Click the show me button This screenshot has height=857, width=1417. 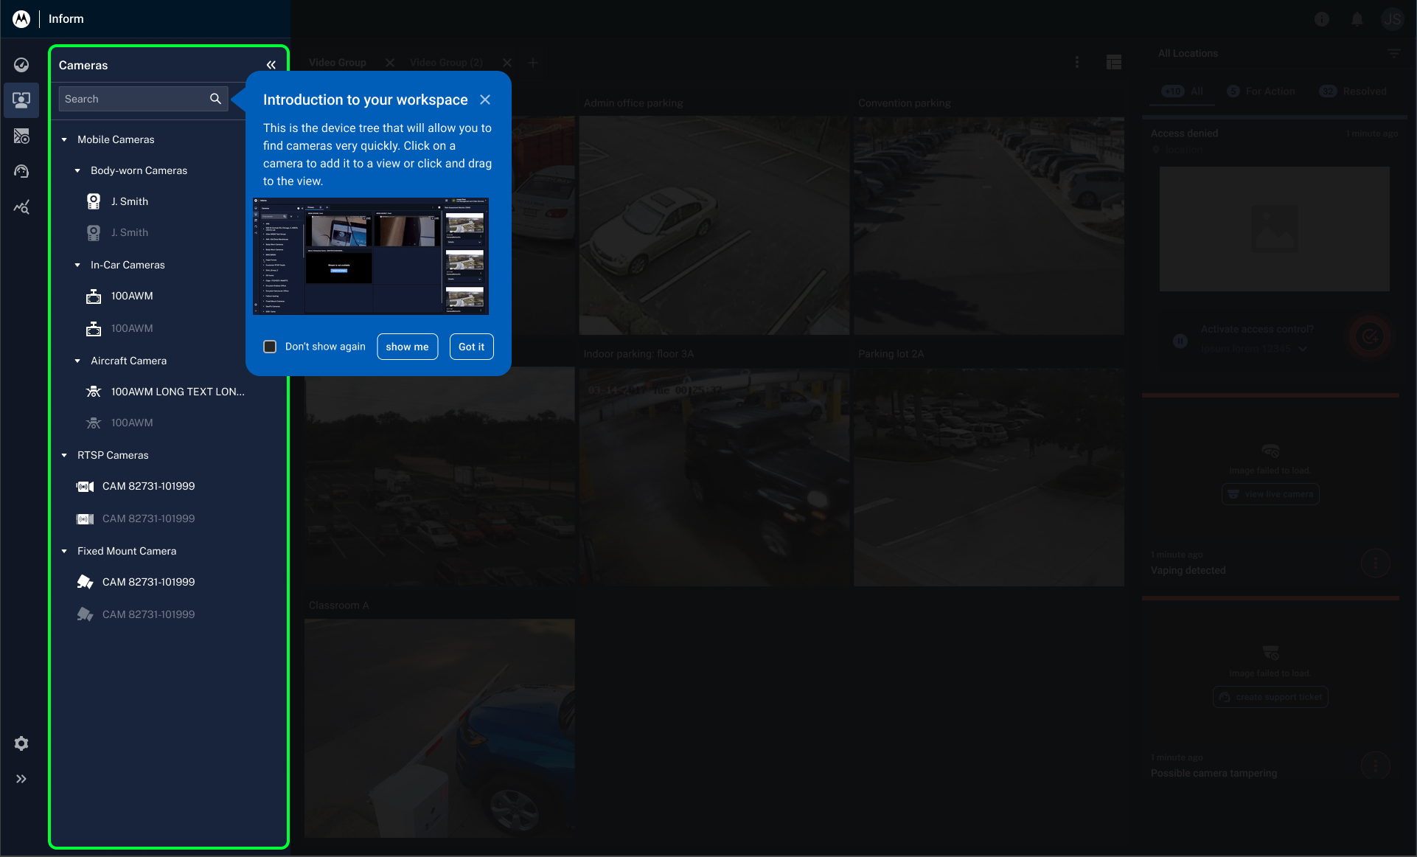click(x=407, y=347)
